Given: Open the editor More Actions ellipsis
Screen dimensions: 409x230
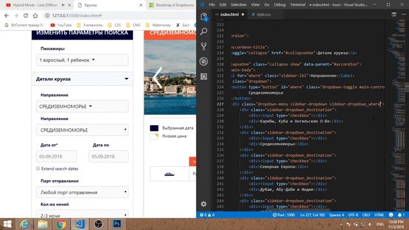Looking at the screenshot, I should 403,14.
